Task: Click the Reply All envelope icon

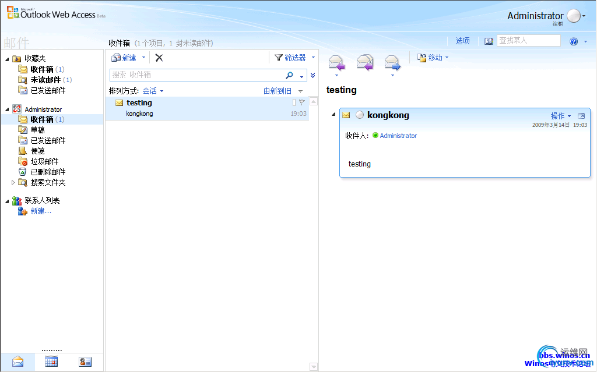Action: (365, 63)
